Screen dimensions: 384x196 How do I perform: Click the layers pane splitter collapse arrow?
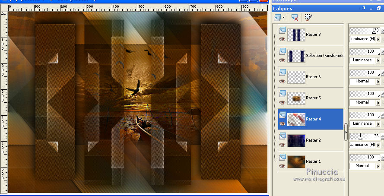point(346,132)
